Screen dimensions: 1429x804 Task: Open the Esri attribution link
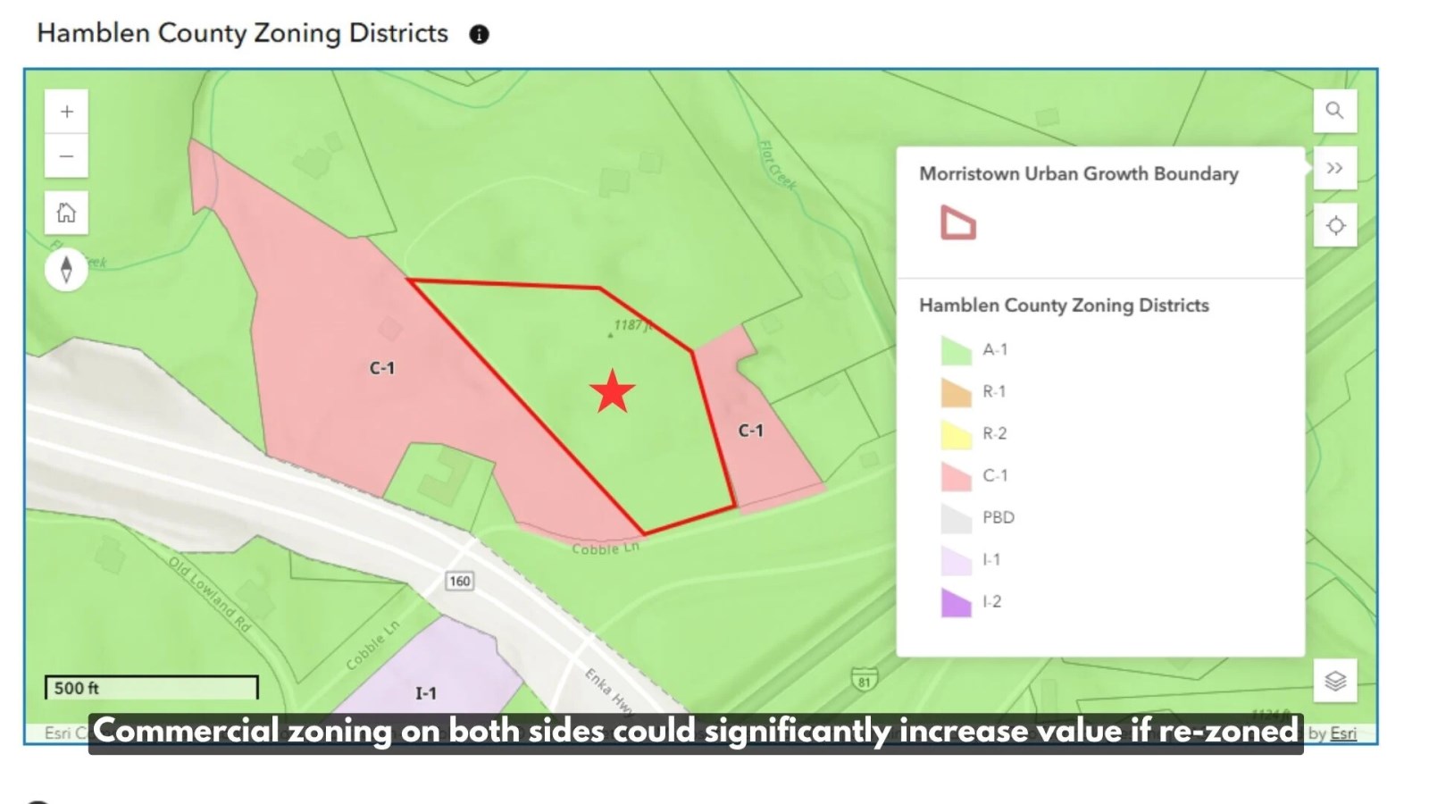[1343, 733]
